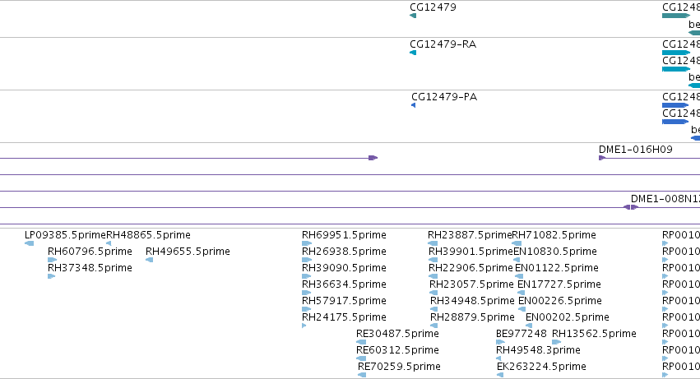700x379 pixels.
Task: Open the CG12479-PA label
Action: pos(444,97)
